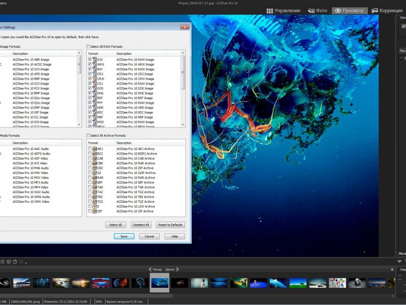Close the Settings dialog with red X
The height and width of the screenshot is (305, 406).
185,27
